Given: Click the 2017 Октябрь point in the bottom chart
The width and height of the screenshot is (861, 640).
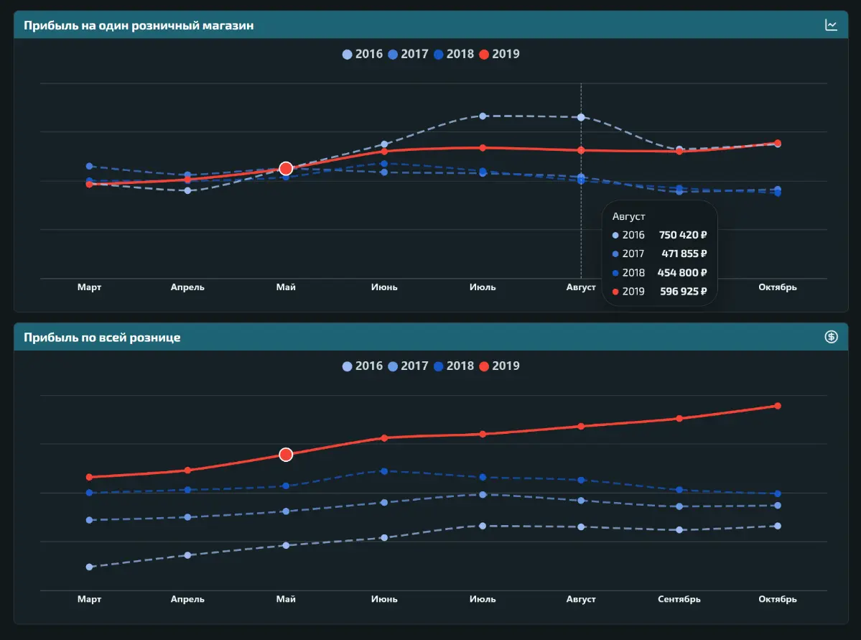Looking at the screenshot, I should point(778,506).
